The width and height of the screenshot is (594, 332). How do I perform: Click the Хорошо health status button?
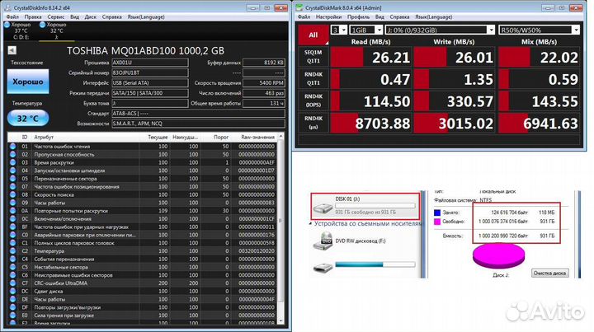pos(28,82)
